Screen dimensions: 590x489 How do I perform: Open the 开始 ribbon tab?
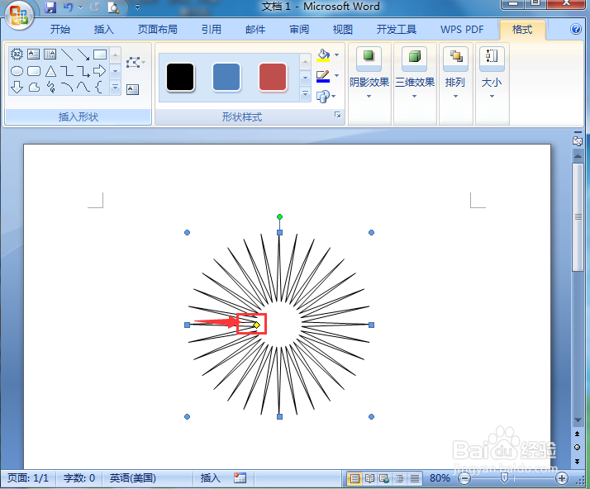click(60, 30)
